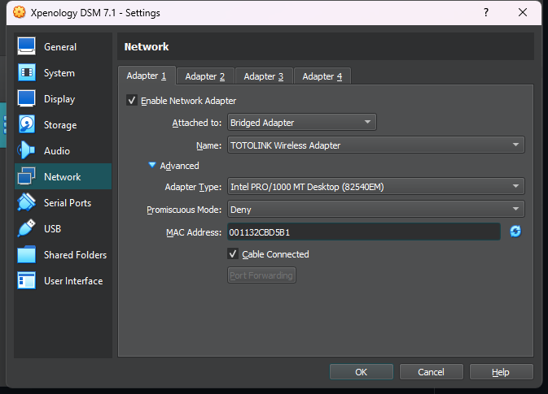Toggle the Cable Connected checkbox
548x394 pixels.
pyautogui.click(x=233, y=253)
